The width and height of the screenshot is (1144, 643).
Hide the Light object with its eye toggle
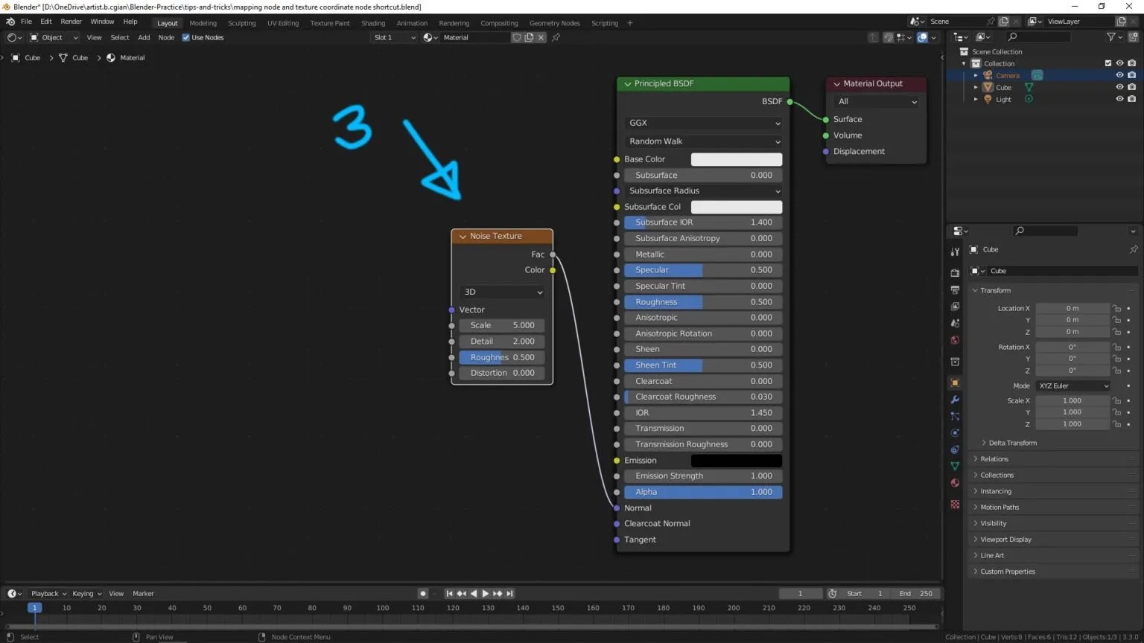tap(1119, 99)
